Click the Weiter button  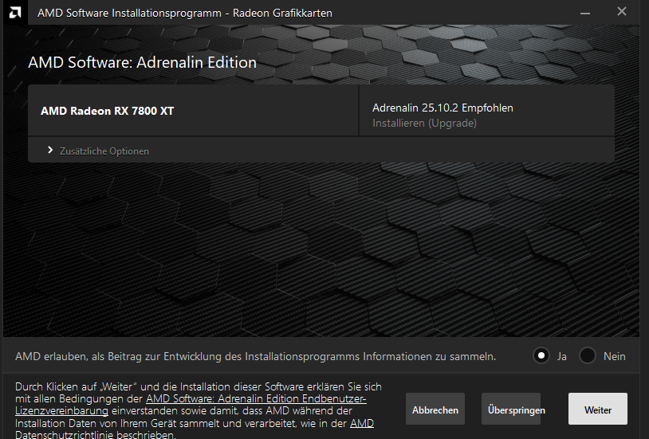click(x=598, y=410)
